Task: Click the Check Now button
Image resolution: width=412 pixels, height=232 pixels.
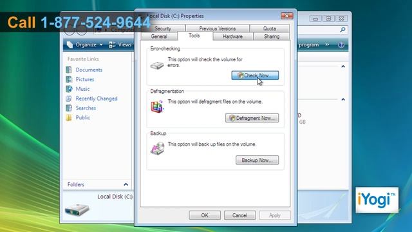Action: 255,75
